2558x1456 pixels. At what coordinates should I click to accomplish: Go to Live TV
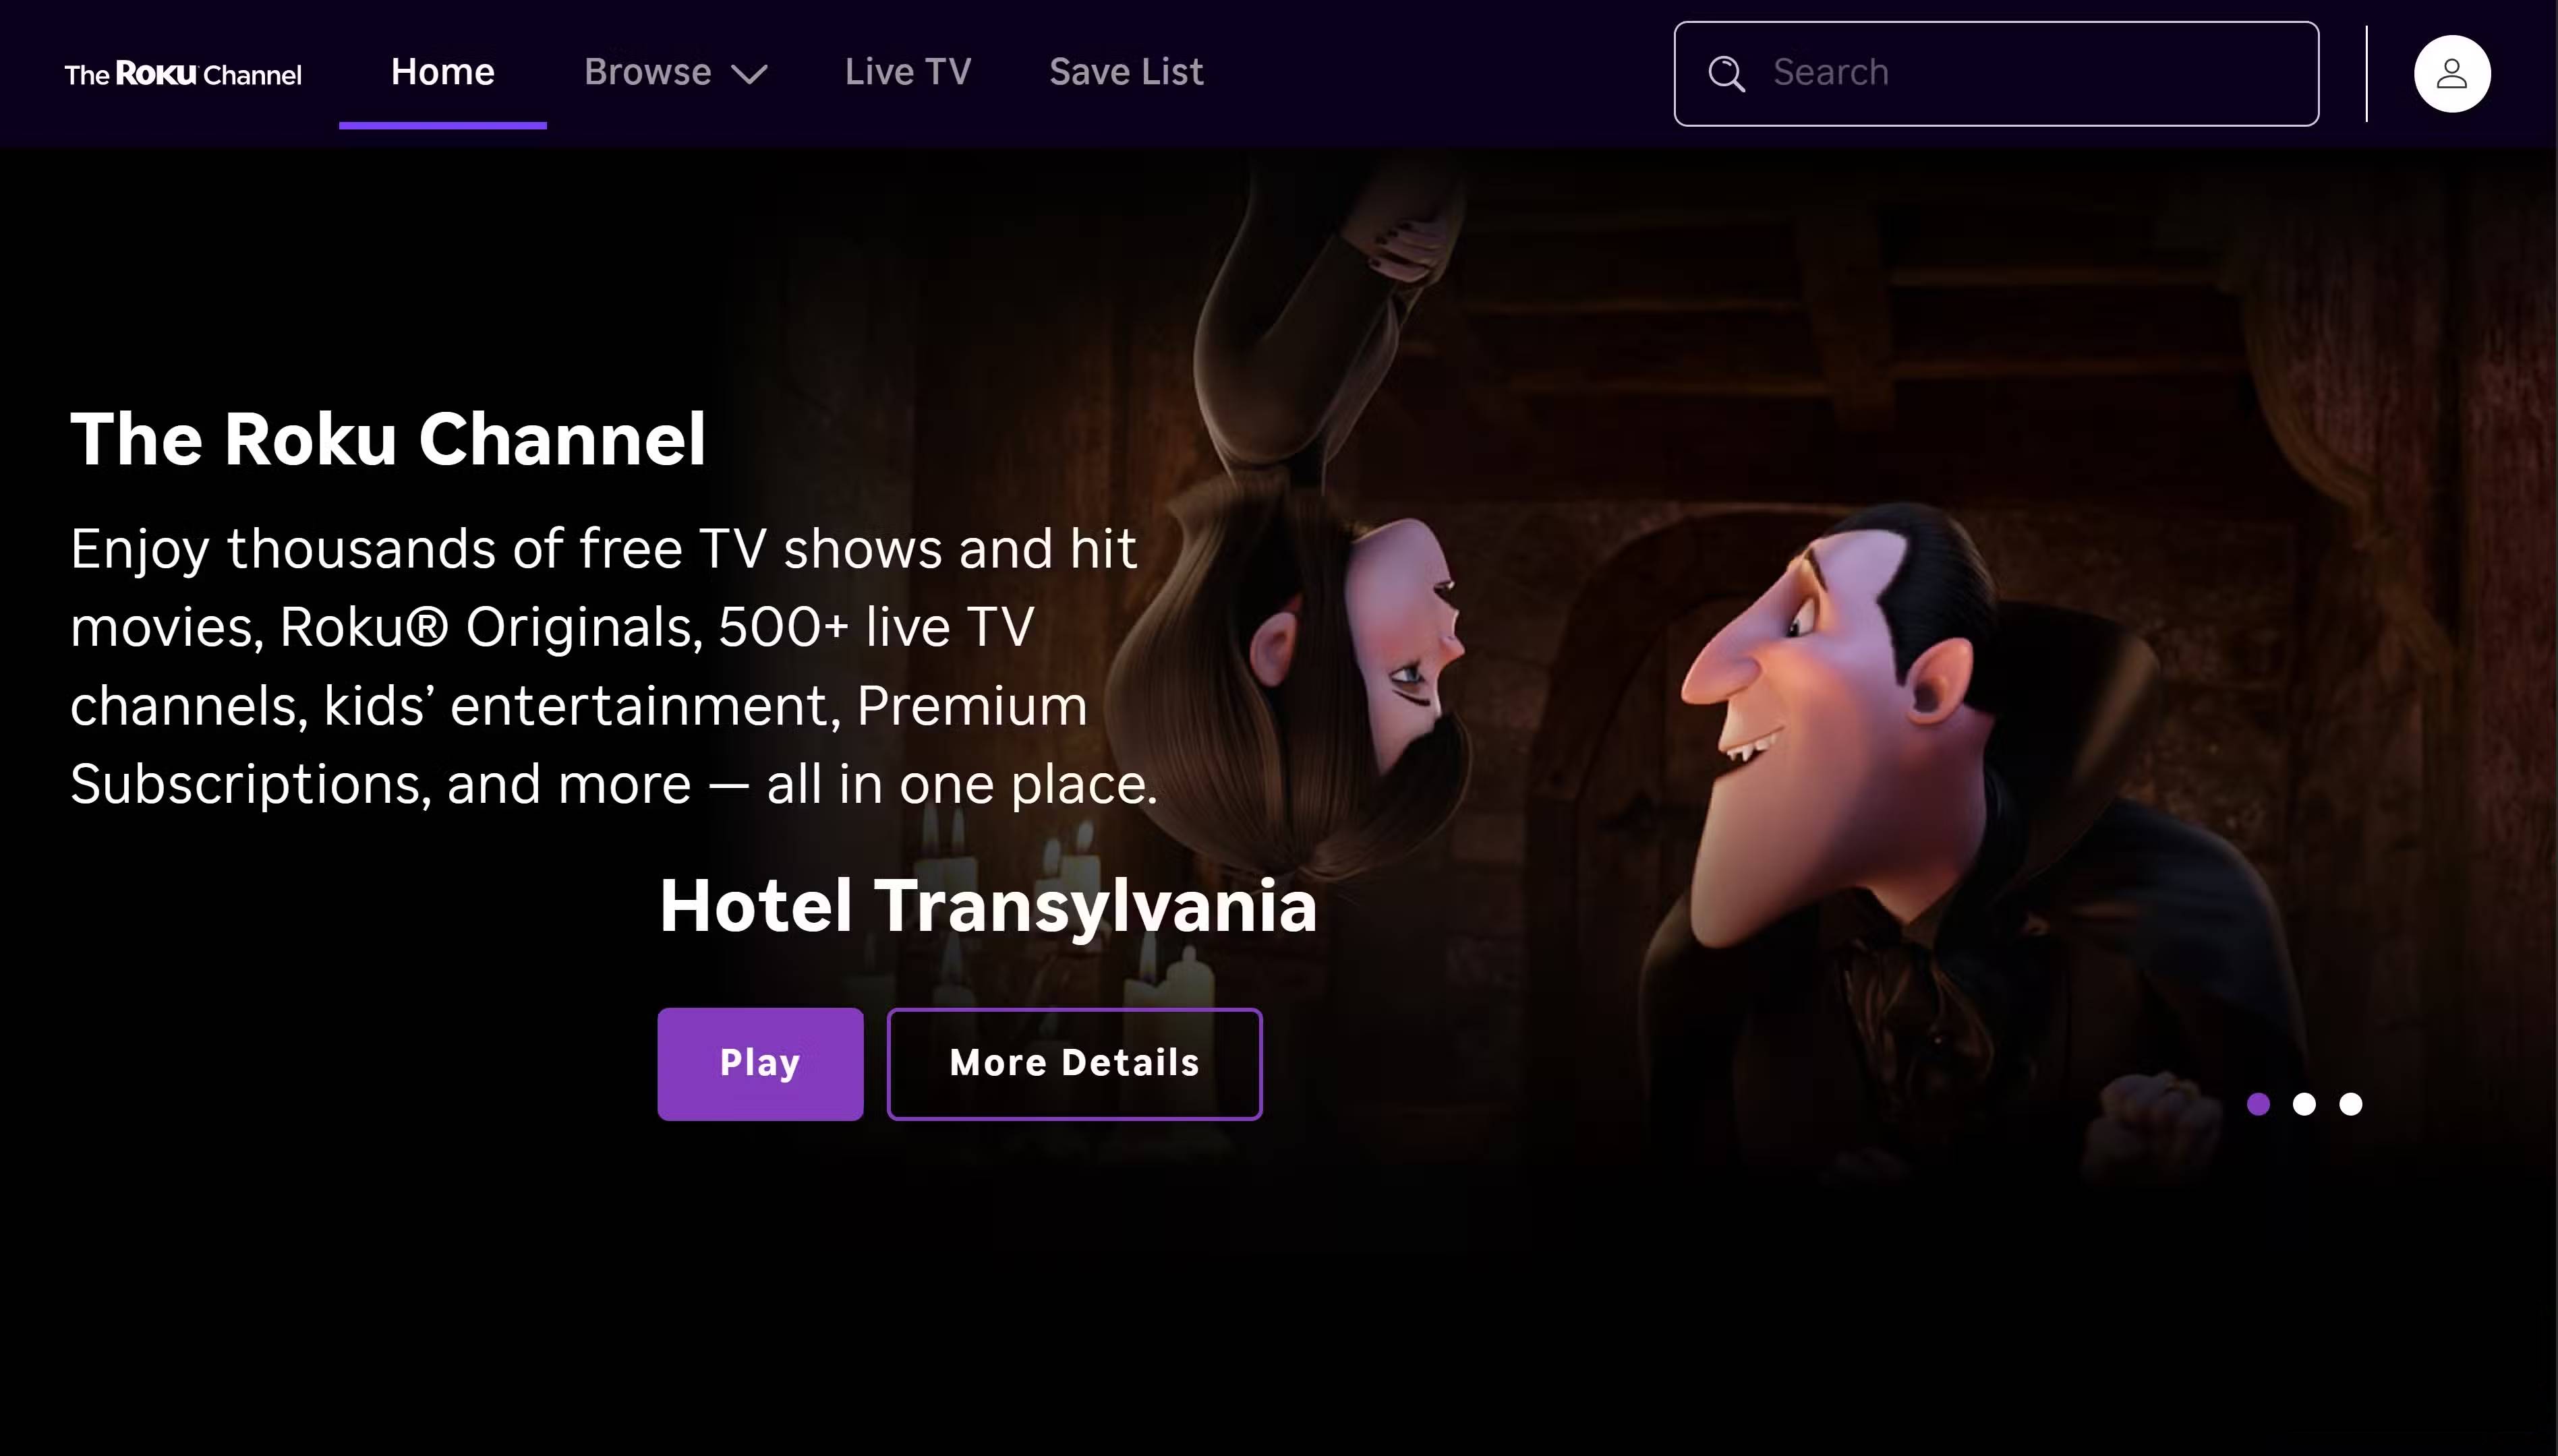[907, 72]
